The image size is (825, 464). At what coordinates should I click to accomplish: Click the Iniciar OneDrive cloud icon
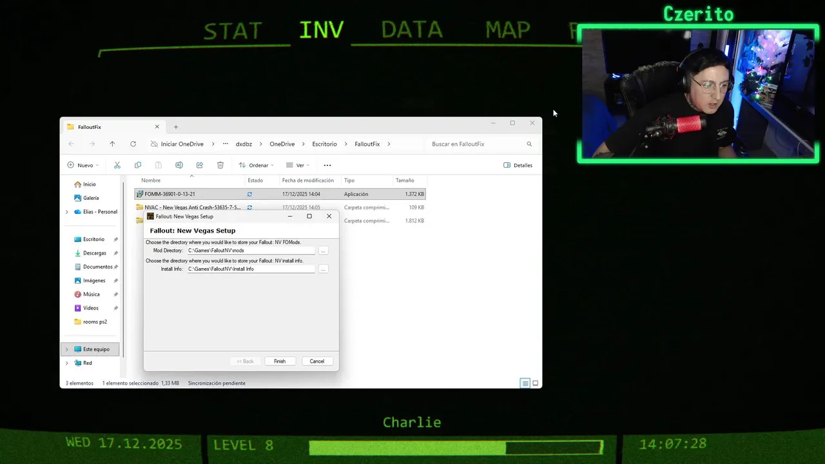pyautogui.click(x=154, y=144)
